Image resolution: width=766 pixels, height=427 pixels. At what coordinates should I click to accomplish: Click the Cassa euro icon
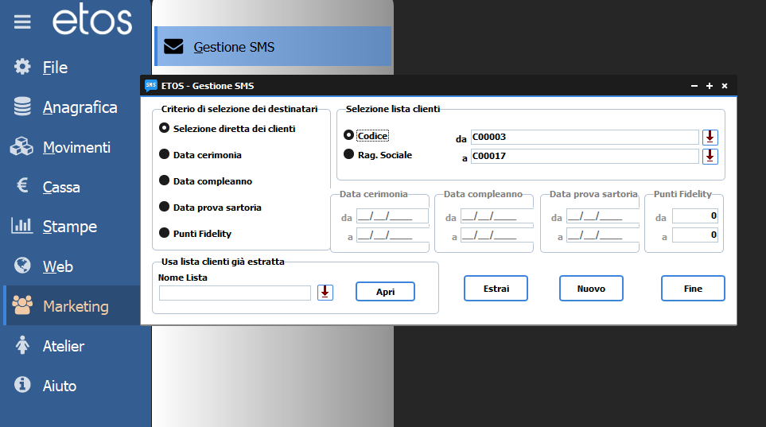pyautogui.click(x=22, y=185)
